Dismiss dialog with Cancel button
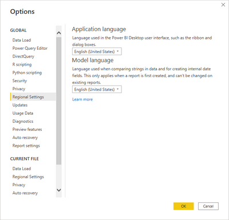This screenshot has height=220, width=229. tap(208, 206)
